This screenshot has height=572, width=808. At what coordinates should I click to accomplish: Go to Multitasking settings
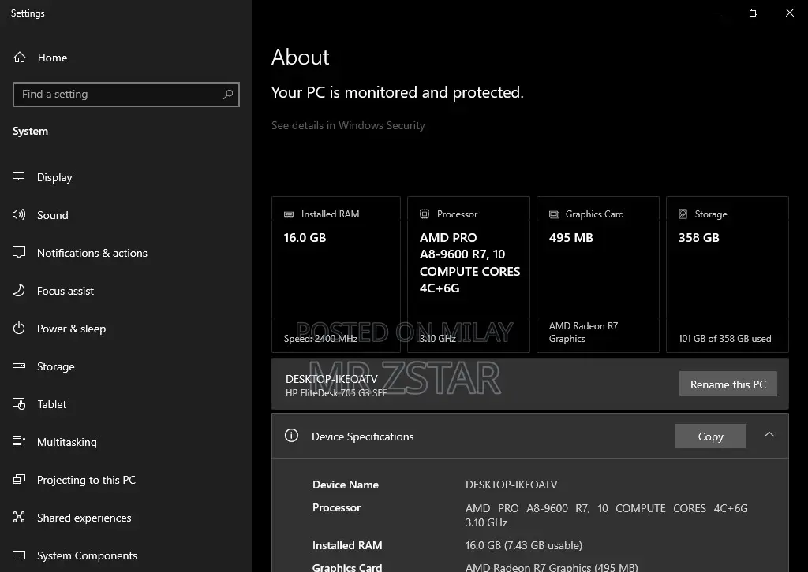[x=66, y=442]
